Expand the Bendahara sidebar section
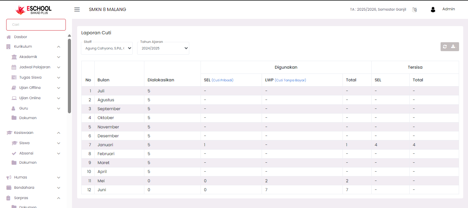Viewport: 468px width, 208px height. pyautogui.click(x=59, y=188)
